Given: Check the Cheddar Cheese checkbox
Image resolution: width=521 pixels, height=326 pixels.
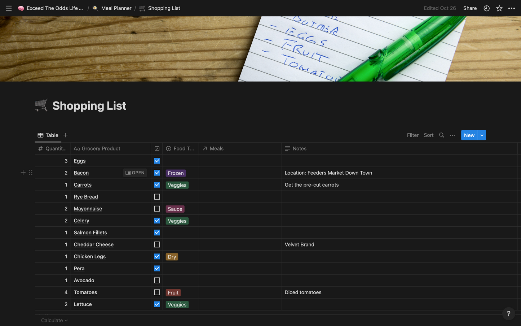Looking at the screenshot, I should (x=157, y=244).
